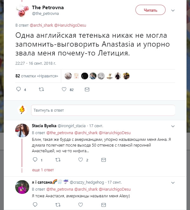Open the options chevron on Stacia Byelka's reply

173,126
